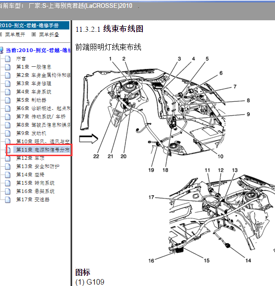Click callout number 22 in diagram
This screenshot has height=286, width=275.
point(96,156)
